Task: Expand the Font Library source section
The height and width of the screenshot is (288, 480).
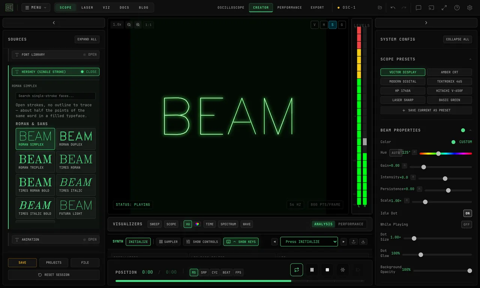Action: coord(55,55)
